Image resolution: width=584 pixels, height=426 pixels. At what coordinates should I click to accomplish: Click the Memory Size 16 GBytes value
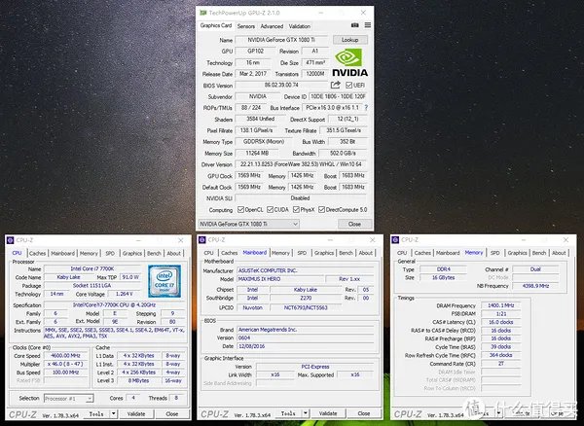tap(443, 277)
